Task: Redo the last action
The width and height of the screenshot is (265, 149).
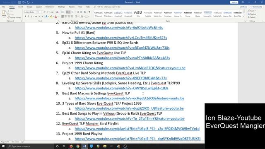Action: pyautogui.click(x=28, y=2)
